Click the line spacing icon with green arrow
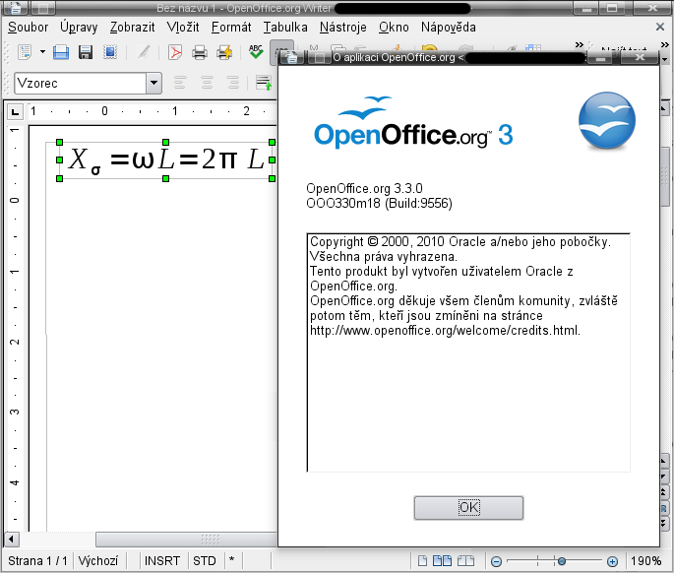674x573 pixels. click(x=264, y=83)
